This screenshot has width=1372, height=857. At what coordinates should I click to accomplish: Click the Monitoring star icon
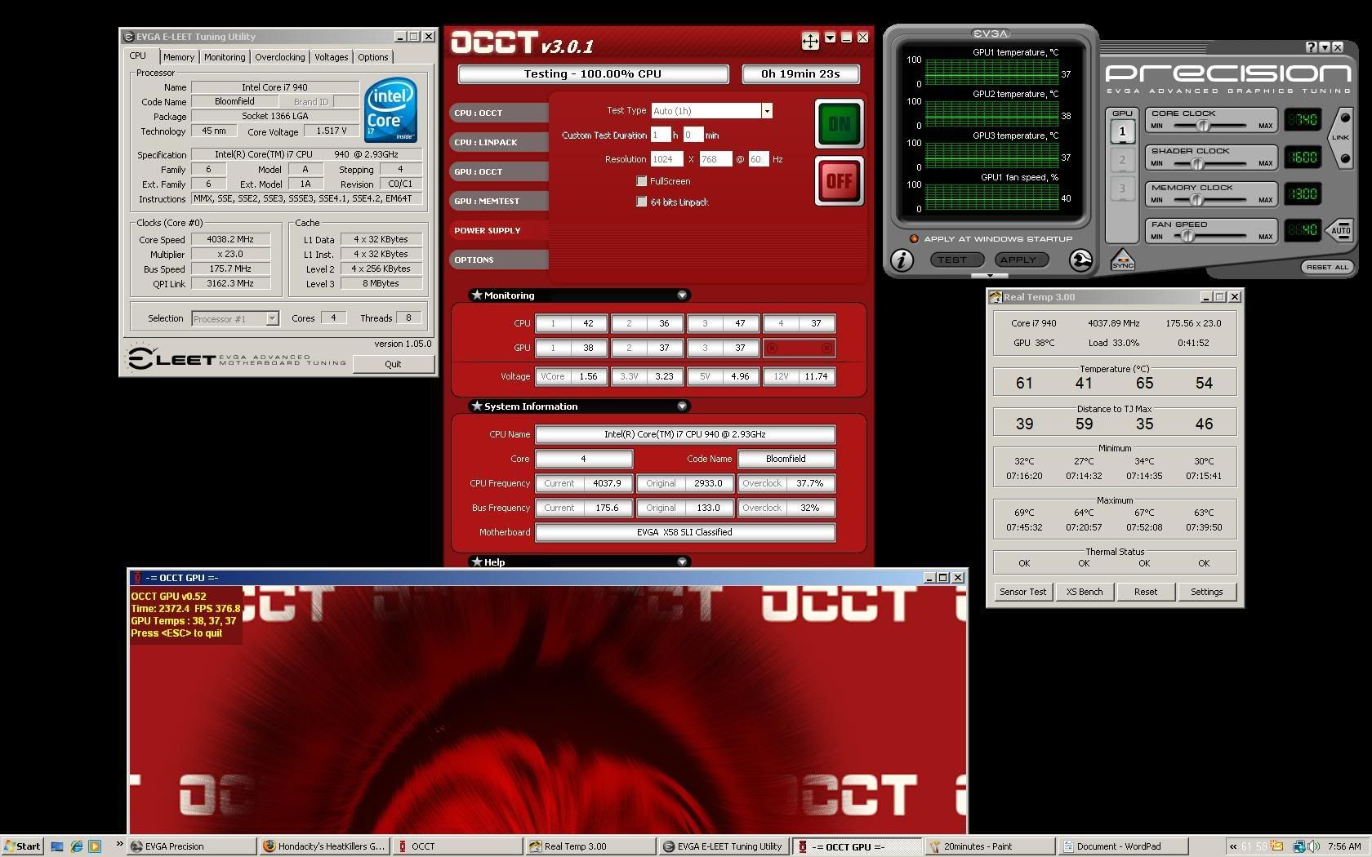tap(477, 295)
